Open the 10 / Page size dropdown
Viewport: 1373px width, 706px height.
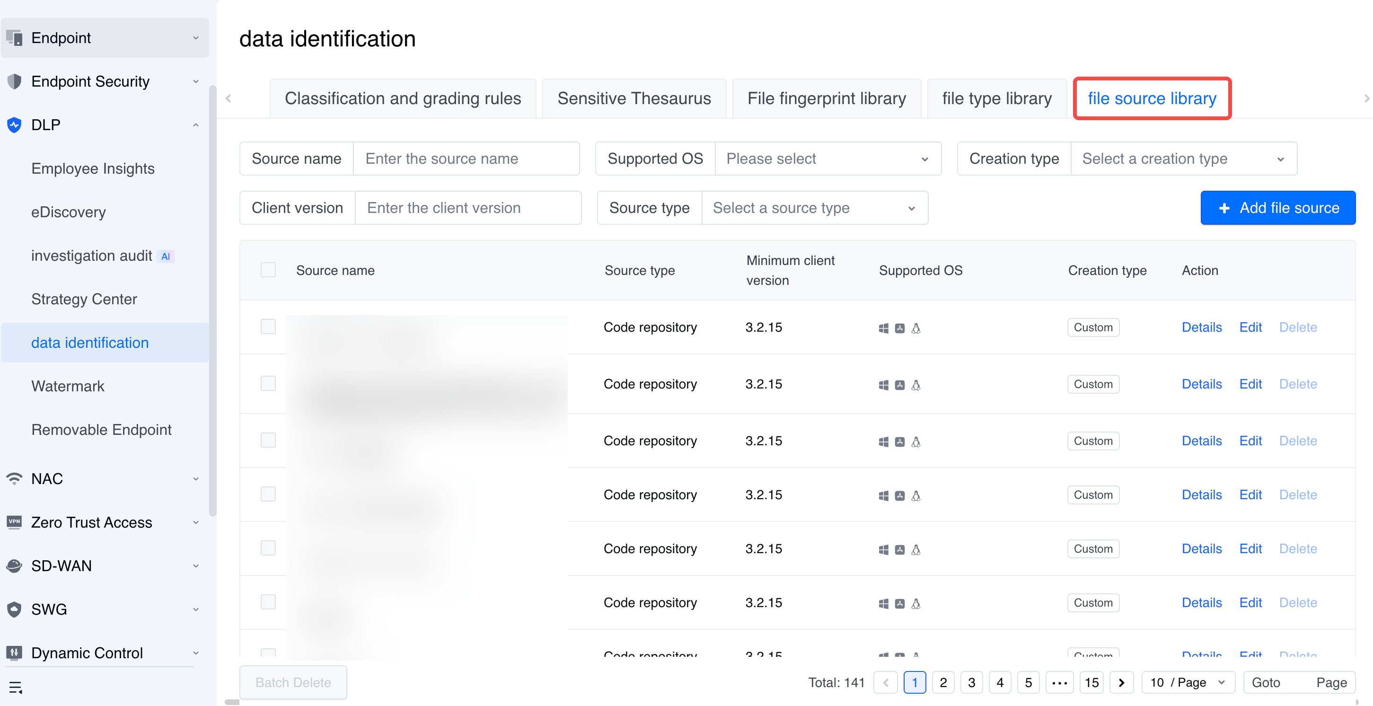point(1188,682)
